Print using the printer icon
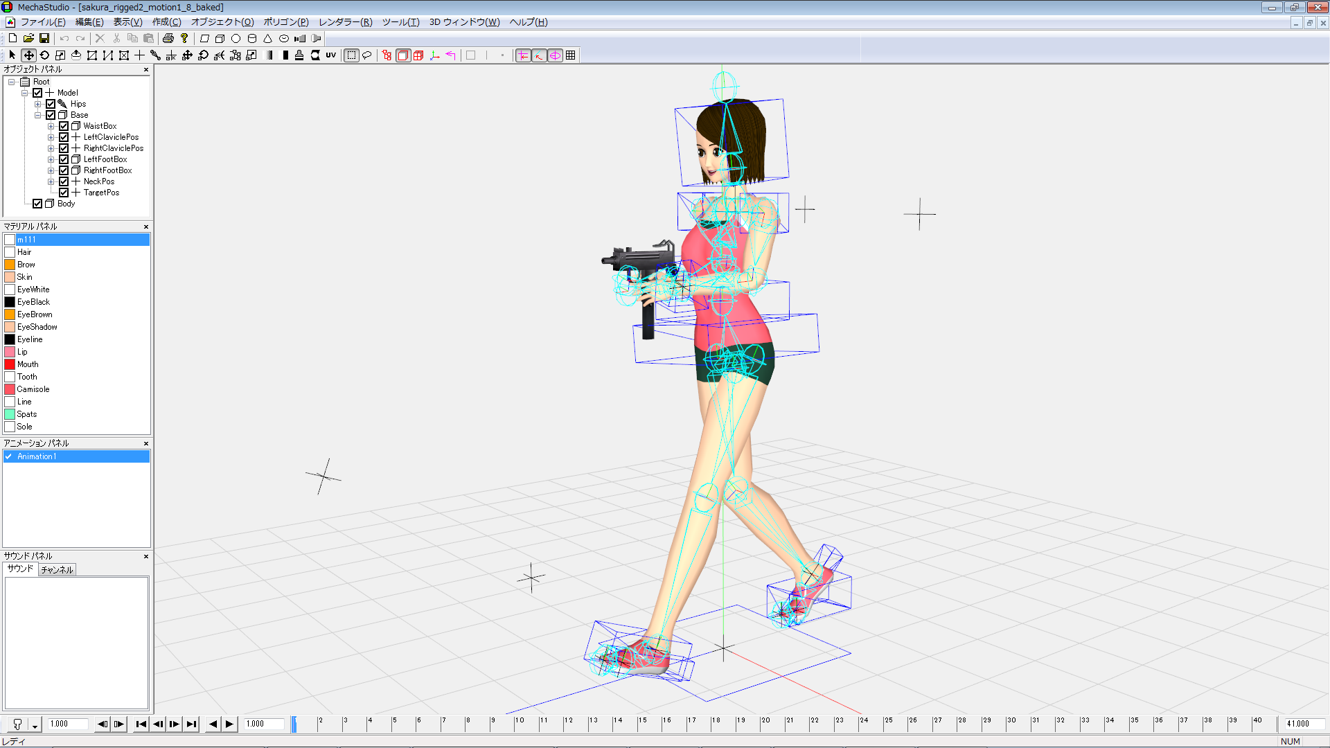 pyautogui.click(x=168, y=39)
